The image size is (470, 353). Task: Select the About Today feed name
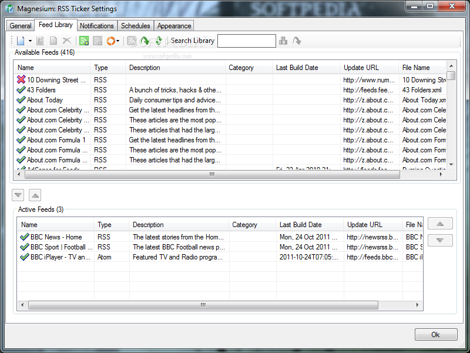pos(45,100)
